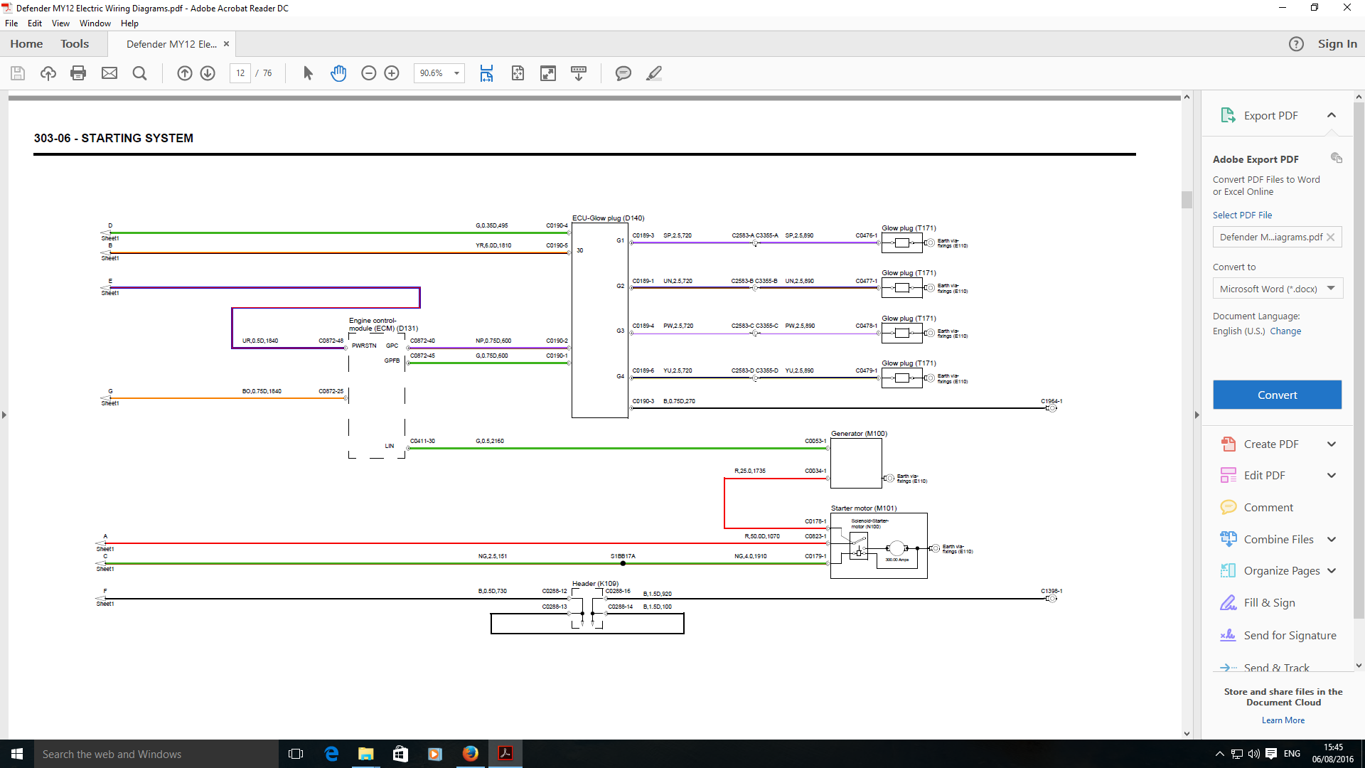The image size is (1365, 768).
Task: Open the Help menu
Action: click(x=129, y=23)
